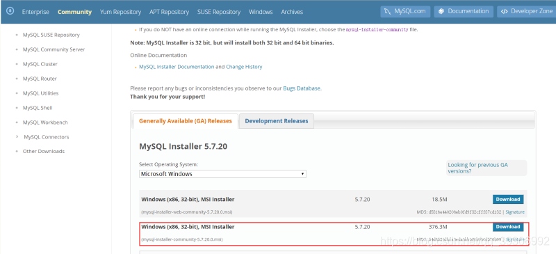Screen dimensions: 556x254
Task: Click the mysql-installer-web-community-5.7.20.0.msi filename
Action: click(187, 212)
